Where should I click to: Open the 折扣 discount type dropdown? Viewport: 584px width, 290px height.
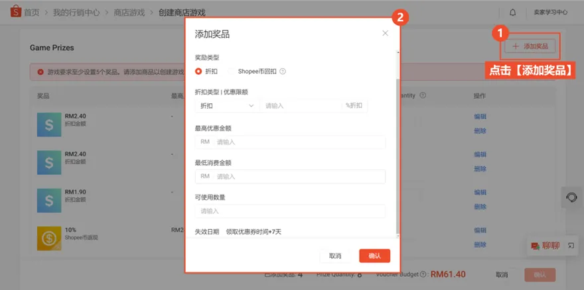pyautogui.click(x=227, y=106)
